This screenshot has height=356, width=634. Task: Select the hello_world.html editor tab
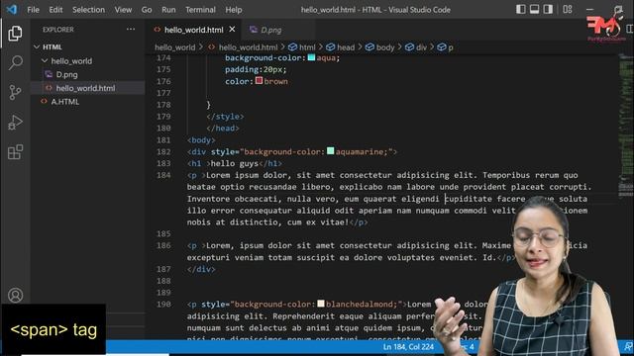194,30
